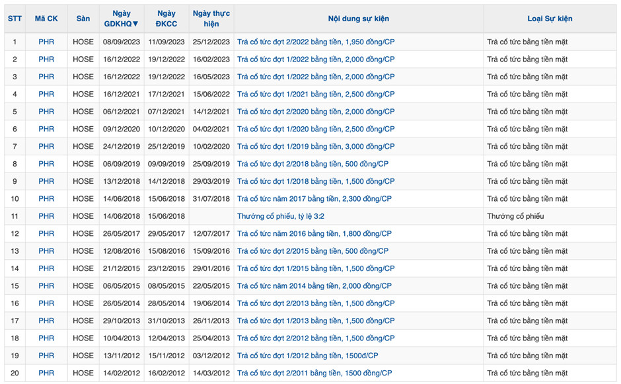This screenshot has width=621, height=384.
Task: Open the đợt 2/2011 dividend event link
Action: pyautogui.click(x=314, y=373)
